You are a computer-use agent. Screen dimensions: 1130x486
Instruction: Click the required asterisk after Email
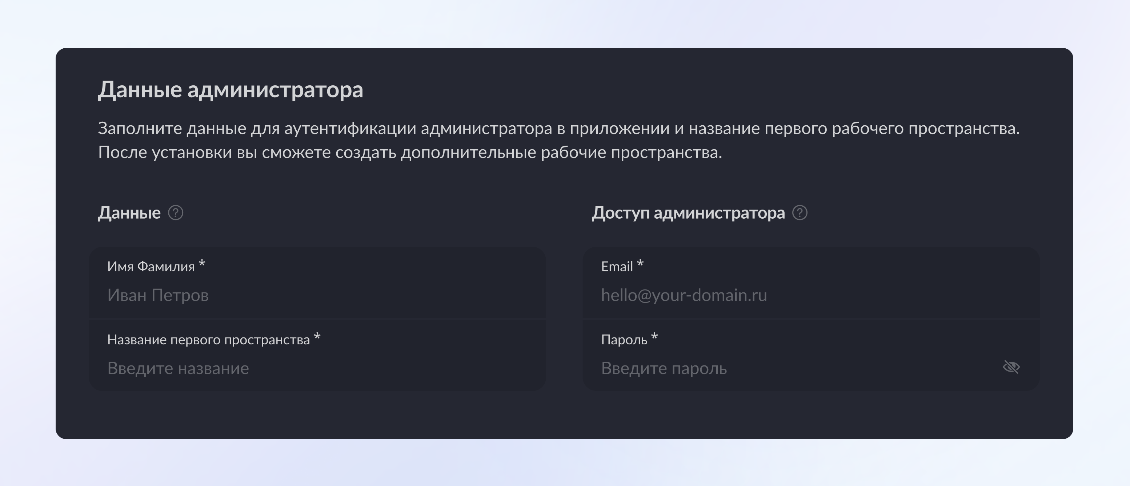point(640,264)
